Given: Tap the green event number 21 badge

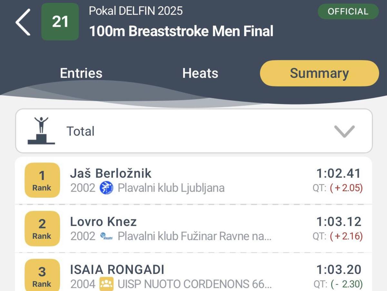Looking at the screenshot, I should click(60, 22).
